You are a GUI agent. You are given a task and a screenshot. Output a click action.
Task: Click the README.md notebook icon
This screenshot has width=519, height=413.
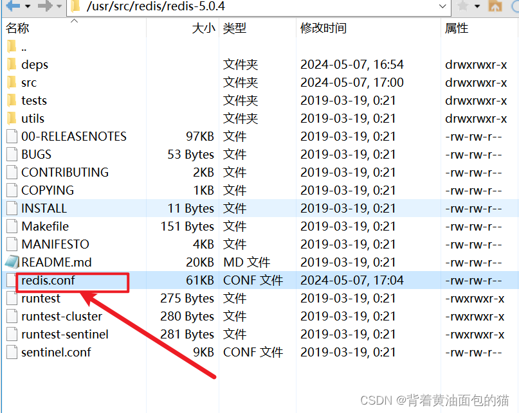pyautogui.click(x=12, y=262)
